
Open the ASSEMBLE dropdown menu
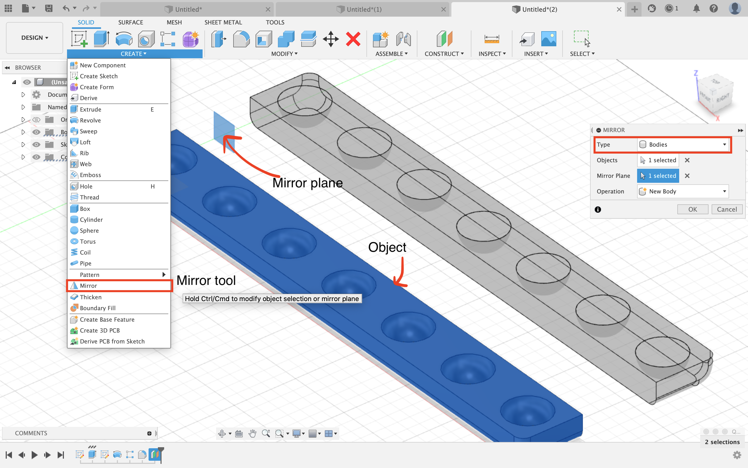pyautogui.click(x=391, y=54)
